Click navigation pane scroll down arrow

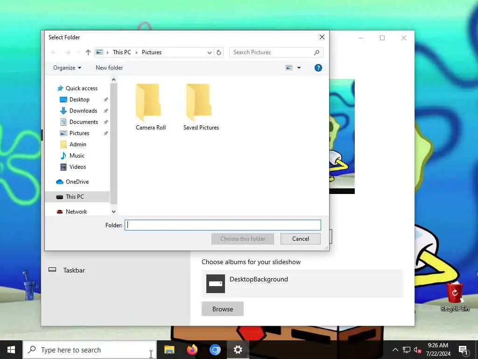coord(114,212)
